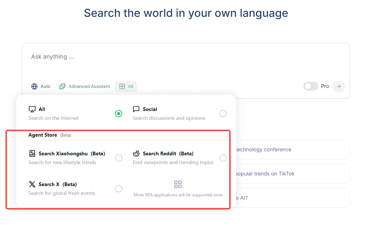Viewport: 383px width, 237px height.
Task: Click the headline Search the world in your own language
Action: [x=186, y=13]
